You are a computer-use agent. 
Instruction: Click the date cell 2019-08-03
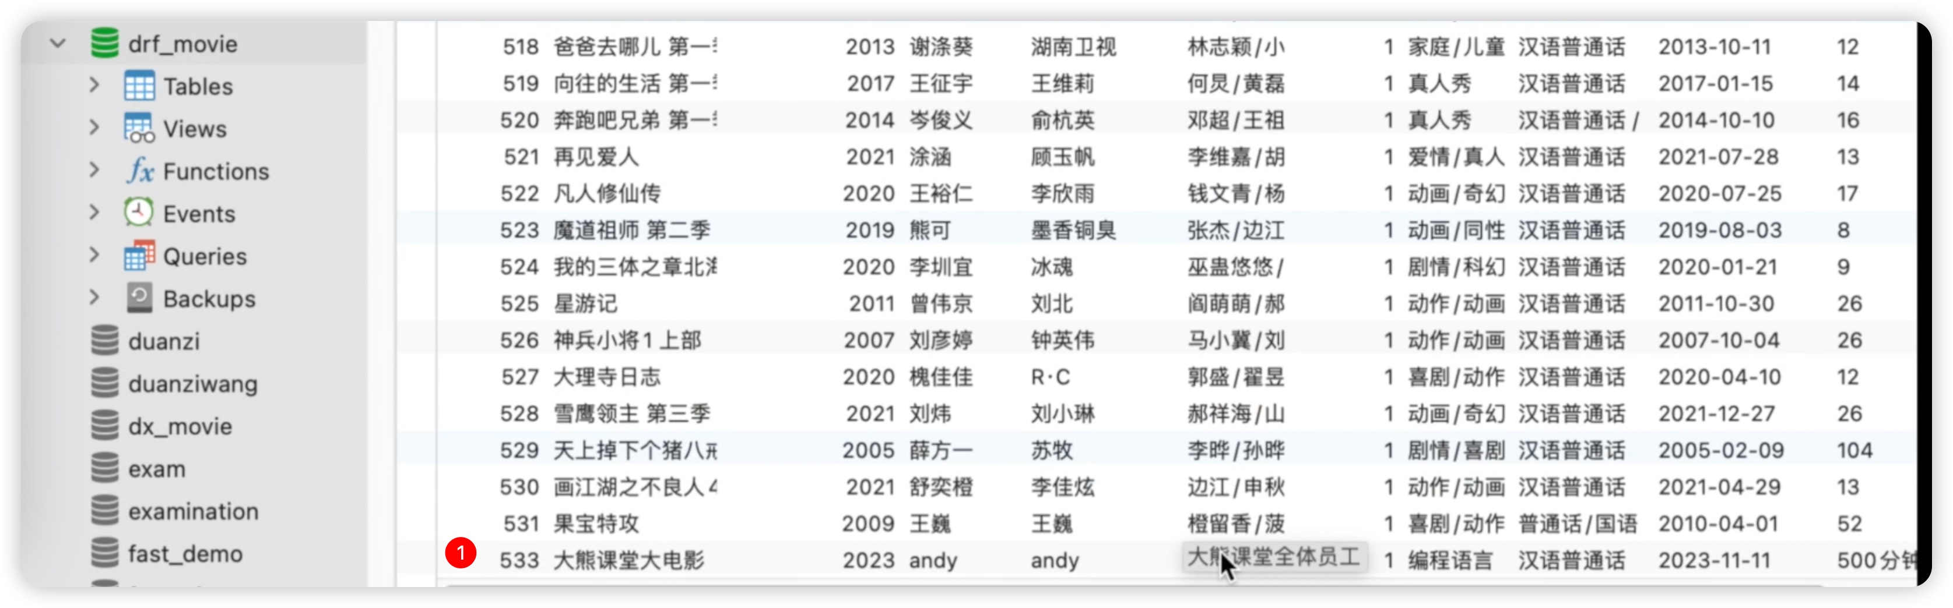(1719, 229)
